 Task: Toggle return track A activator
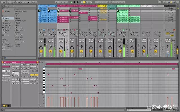(x=144, y=51)
